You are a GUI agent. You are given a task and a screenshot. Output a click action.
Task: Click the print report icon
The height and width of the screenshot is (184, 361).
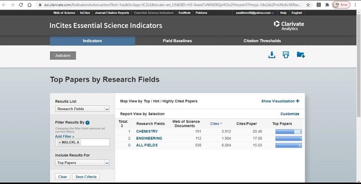click(x=286, y=55)
